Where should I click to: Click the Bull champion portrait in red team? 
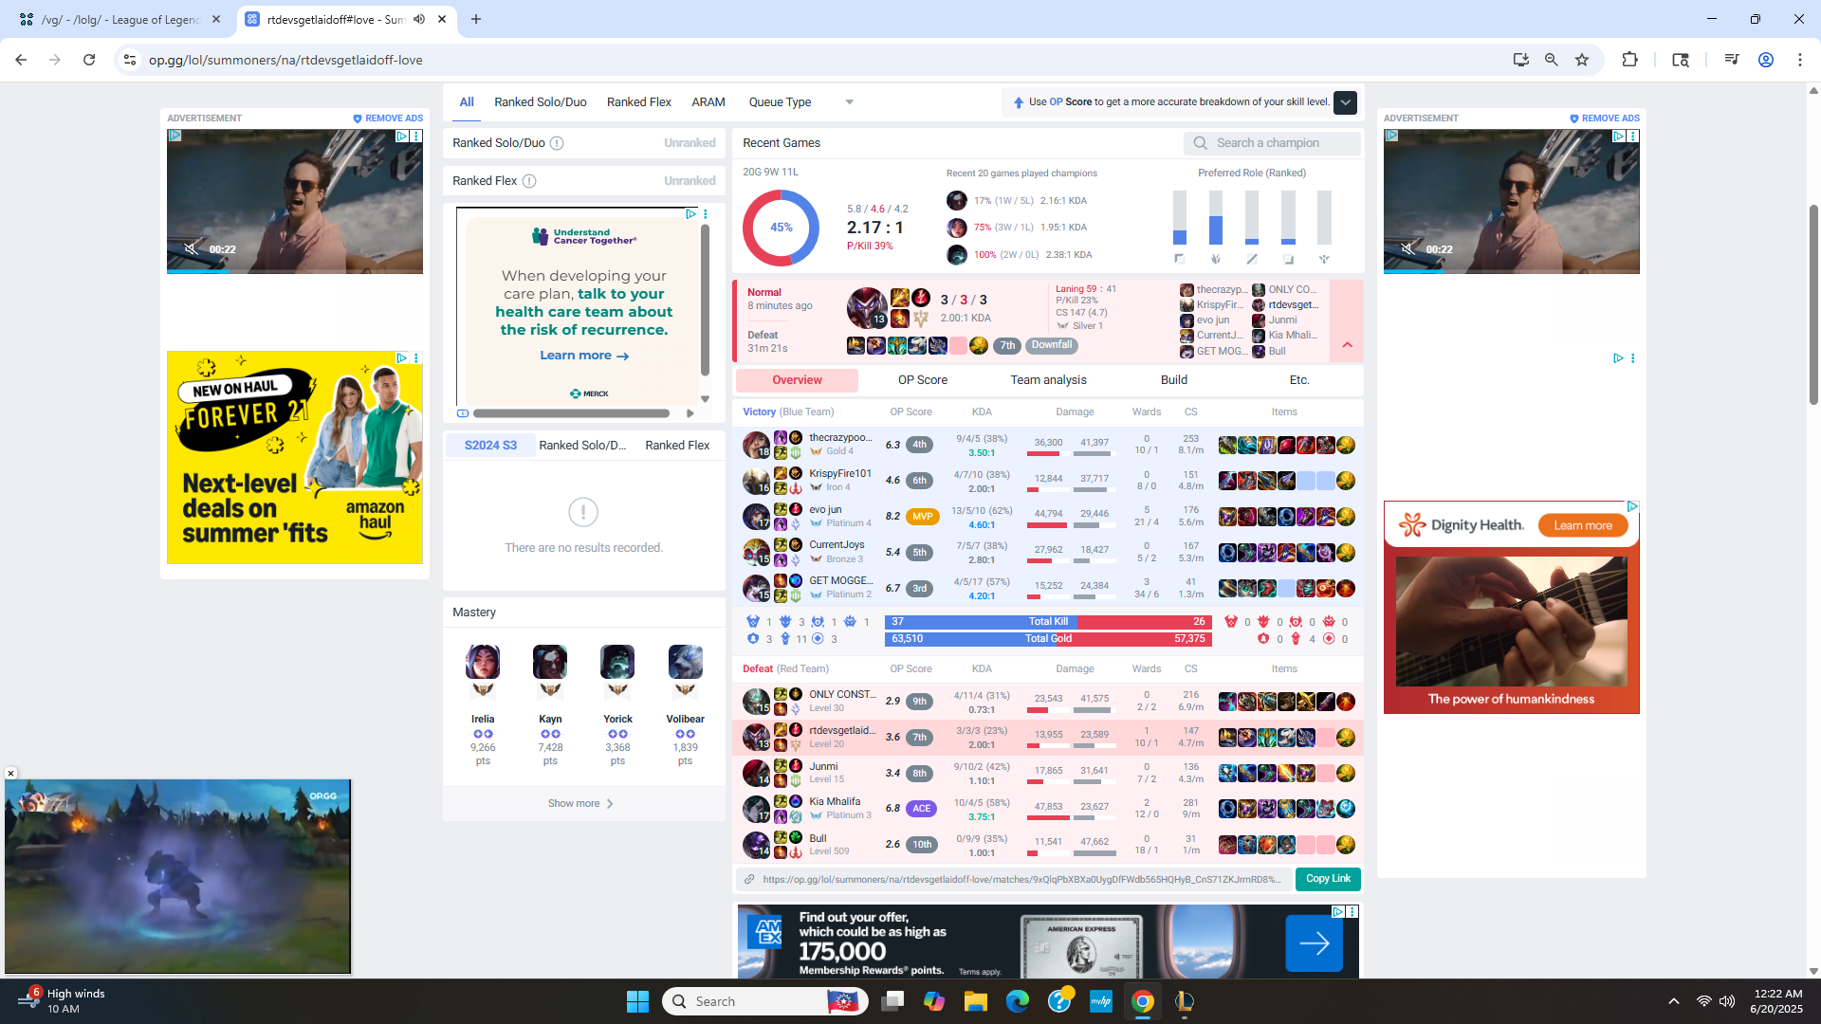[756, 845]
